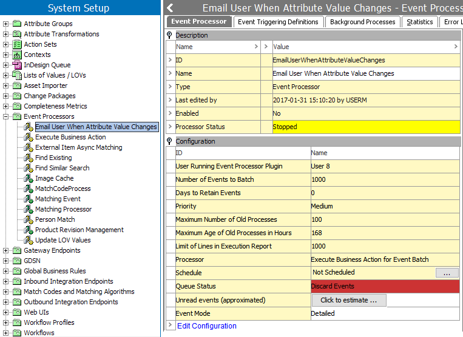This screenshot has width=463, height=337.
Task: Click the back arrow in title bar
Action: [171, 8]
